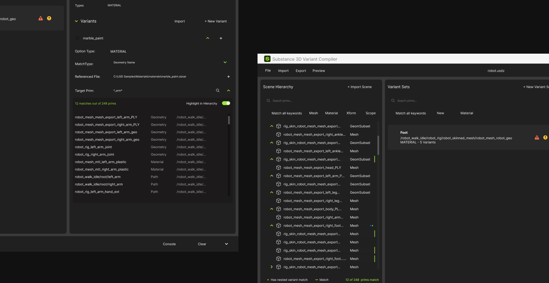549x283 pixels.
Task: Click Import button in the Variants section
Action: 180,21
